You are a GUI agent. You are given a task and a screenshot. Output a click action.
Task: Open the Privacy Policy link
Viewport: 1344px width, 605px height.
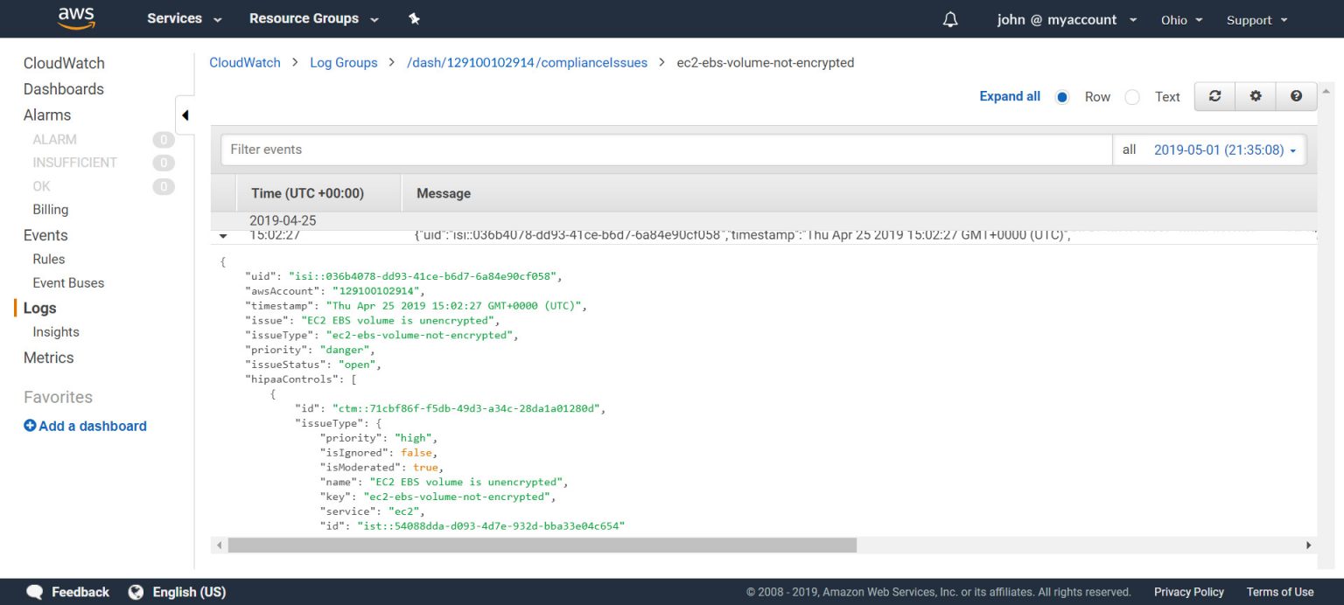(1188, 592)
